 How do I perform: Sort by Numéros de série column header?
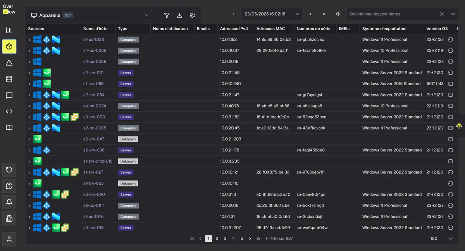313,29
